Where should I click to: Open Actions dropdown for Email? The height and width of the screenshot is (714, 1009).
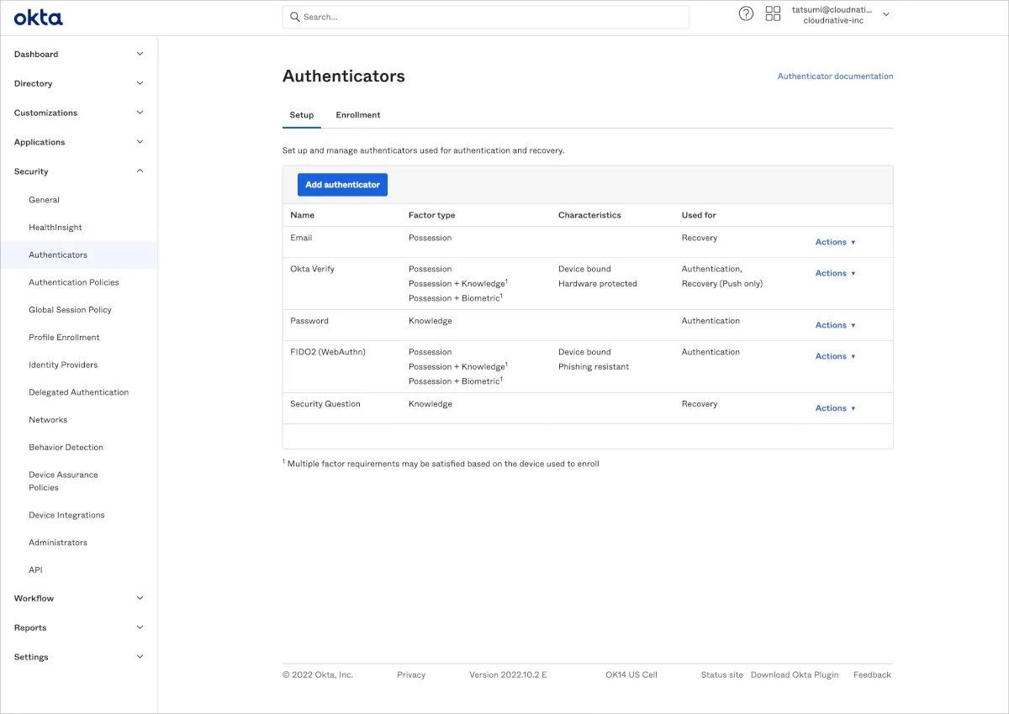(835, 242)
